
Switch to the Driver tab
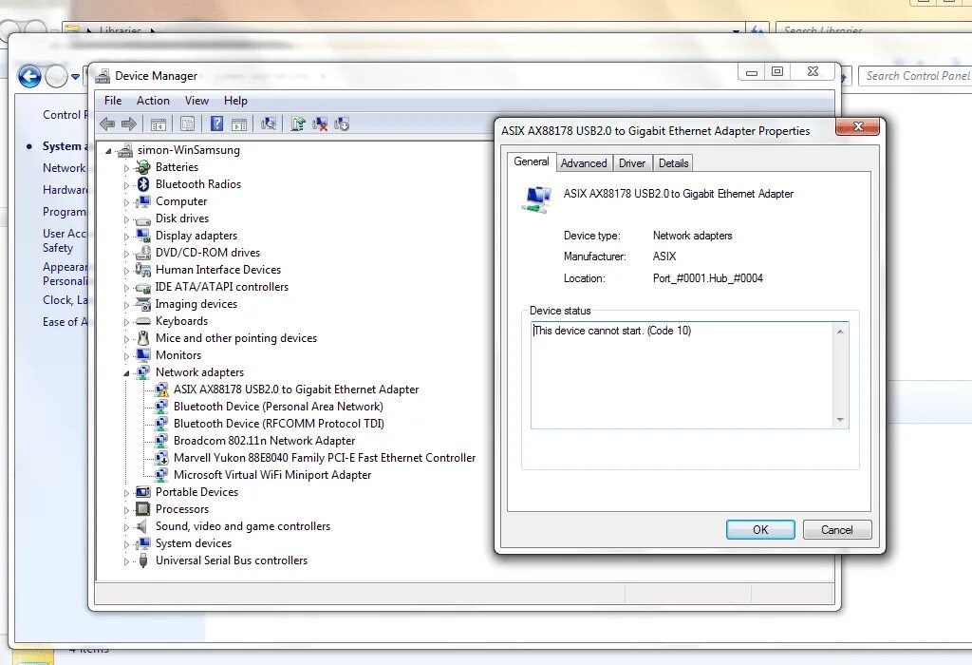pos(631,163)
